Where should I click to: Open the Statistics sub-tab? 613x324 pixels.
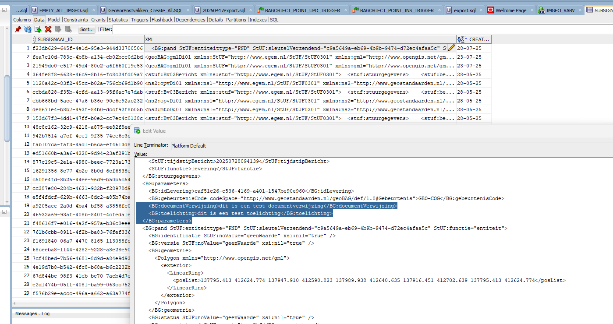tap(118, 20)
